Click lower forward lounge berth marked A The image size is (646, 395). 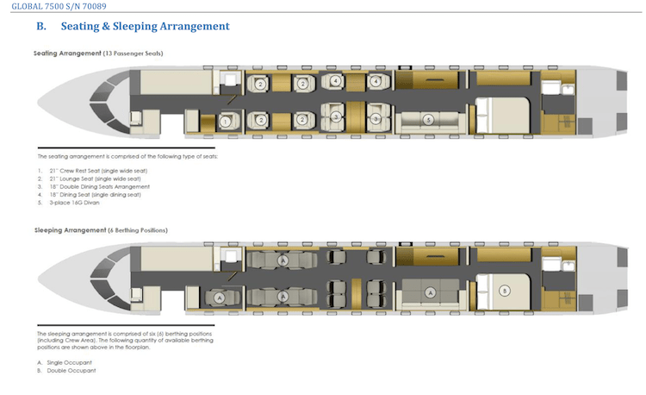click(x=280, y=296)
